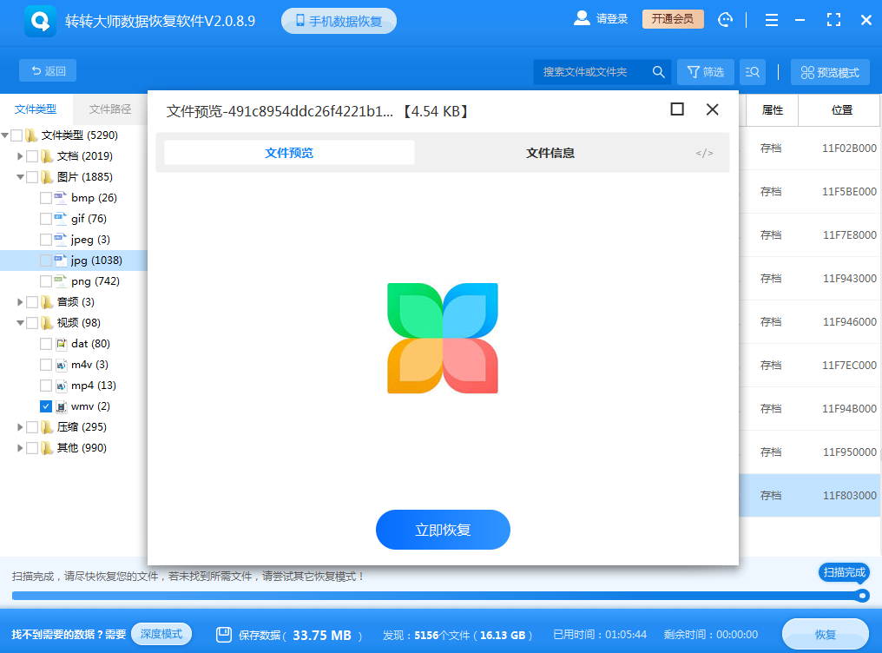Expand the 压缩 (295) tree node

(x=19, y=426)
